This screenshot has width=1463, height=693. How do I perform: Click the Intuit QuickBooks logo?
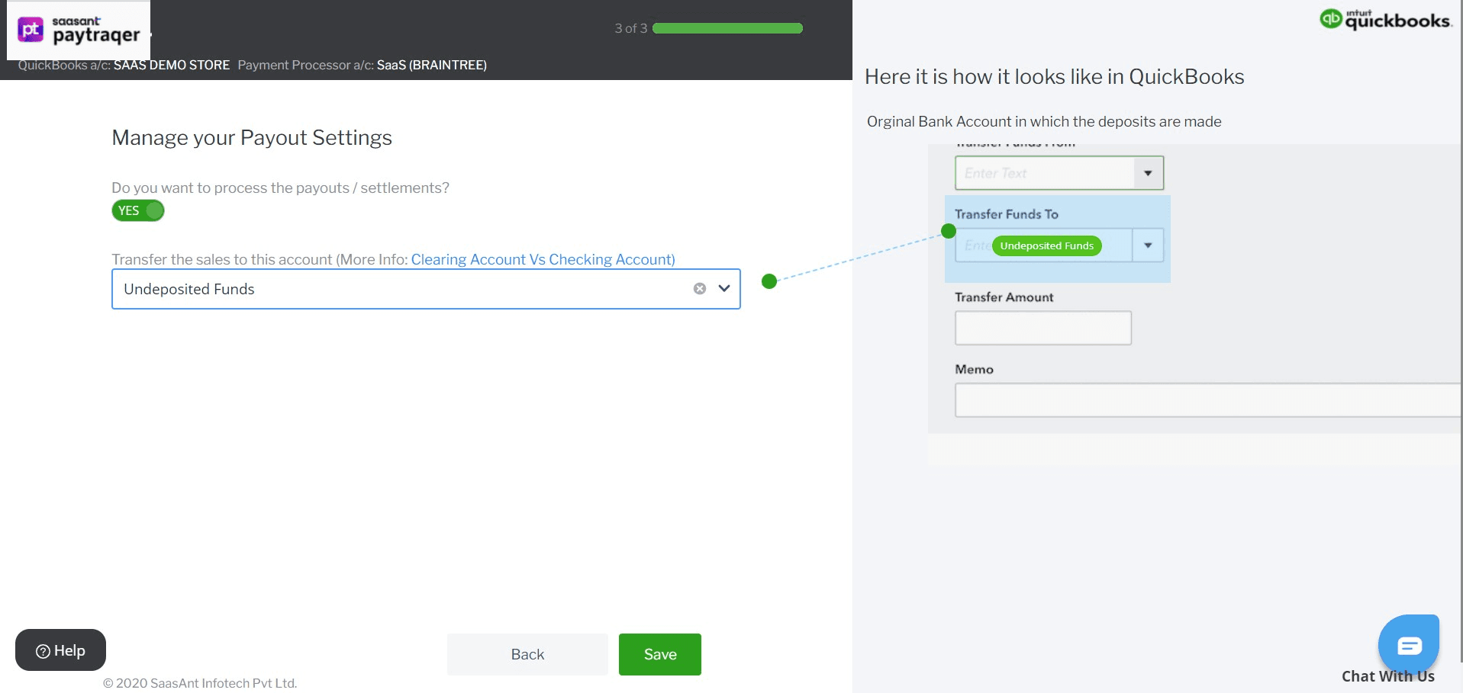tap(1385, 20)
